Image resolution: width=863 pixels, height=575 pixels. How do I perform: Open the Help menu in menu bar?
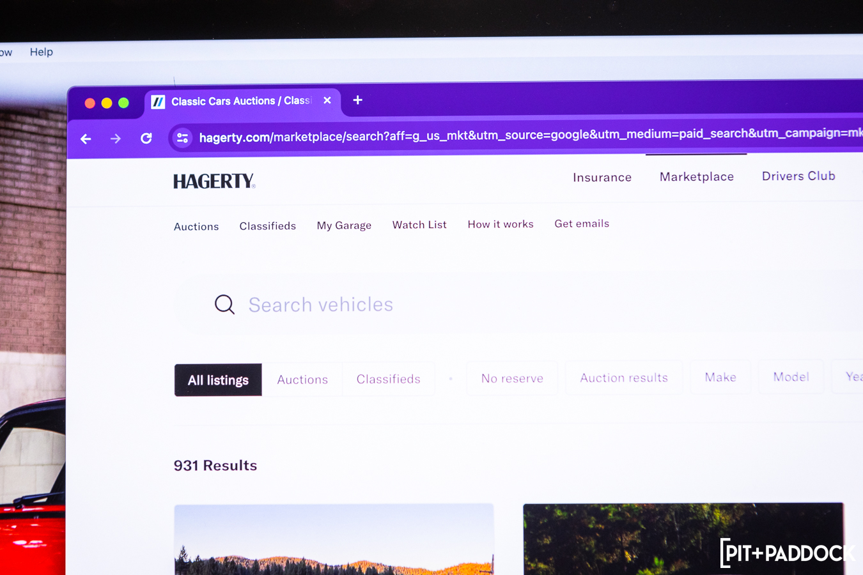(x=42, y=52)
